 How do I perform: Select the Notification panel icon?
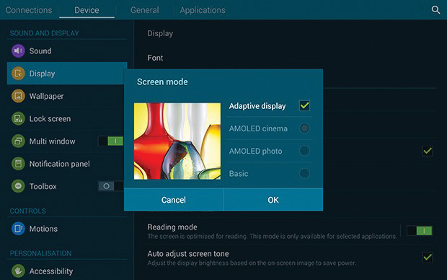coord(18,164)
